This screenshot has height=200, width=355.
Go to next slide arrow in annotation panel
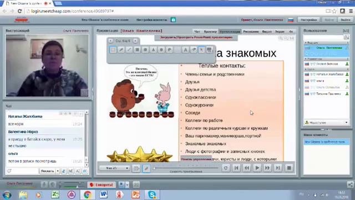tap(135, 41)
